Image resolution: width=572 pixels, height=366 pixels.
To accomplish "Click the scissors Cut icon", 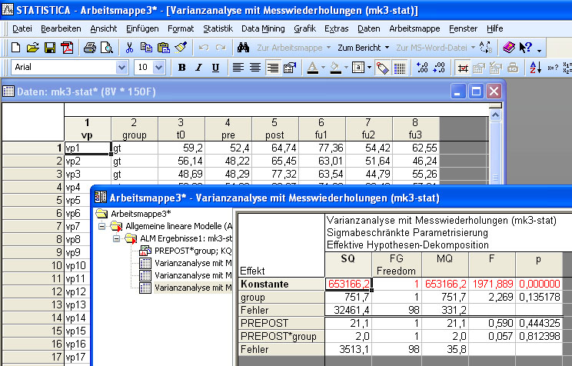I will 129,48.
